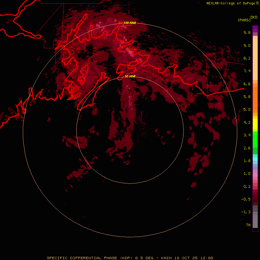Click the DKD label above the color scale
Image resolution: width=260 pixels, height=260 pixels.
tap(254, 17)
